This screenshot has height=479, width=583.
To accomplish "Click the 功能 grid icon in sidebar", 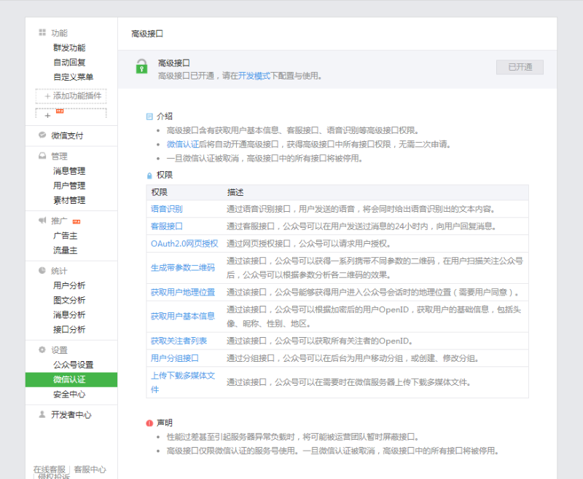I will click(42, 33).
